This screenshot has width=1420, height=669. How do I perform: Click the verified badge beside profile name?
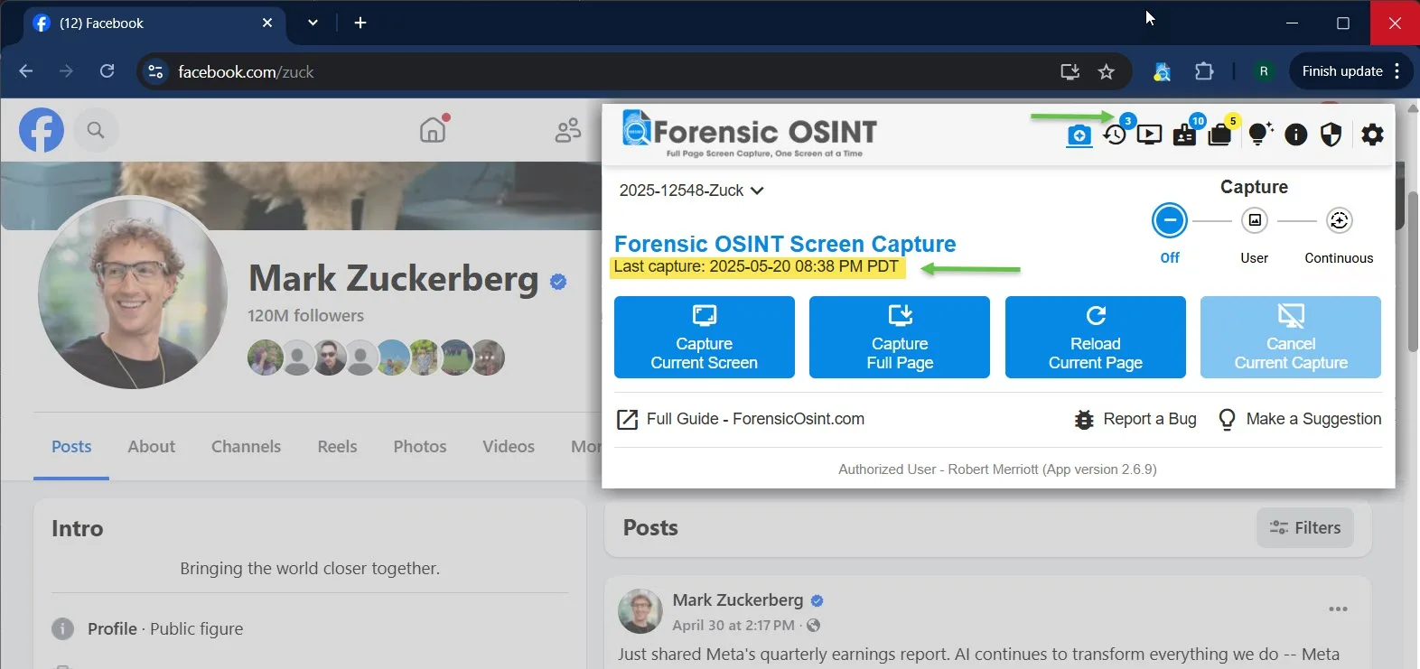(x=558, y=282)
